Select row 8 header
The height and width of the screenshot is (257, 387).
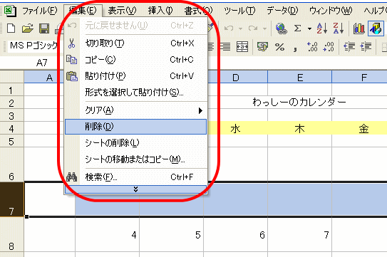pyautogui.click(x=12, y=235)
